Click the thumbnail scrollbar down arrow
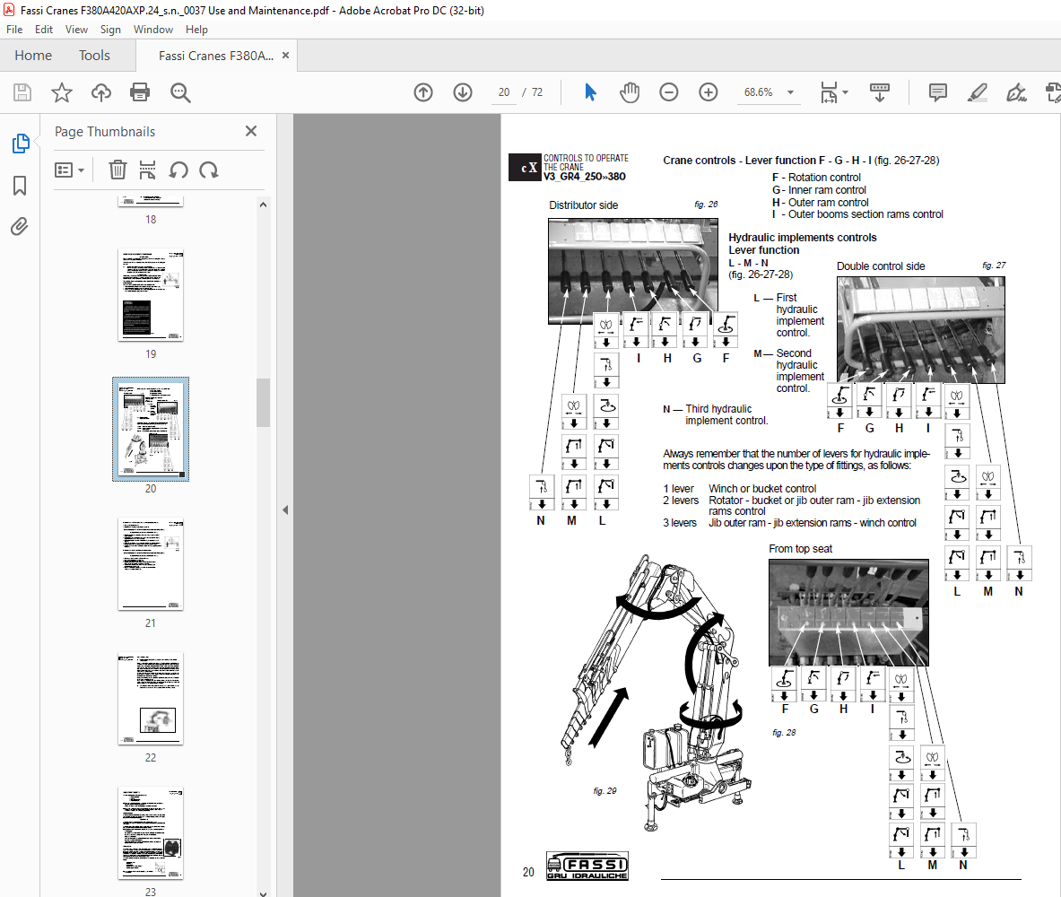Viewport: 1061px width, 897px height. (x=263, y=893)
